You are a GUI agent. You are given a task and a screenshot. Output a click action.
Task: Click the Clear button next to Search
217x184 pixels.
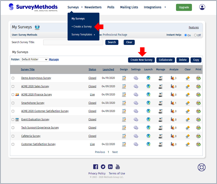coord(129,42)
